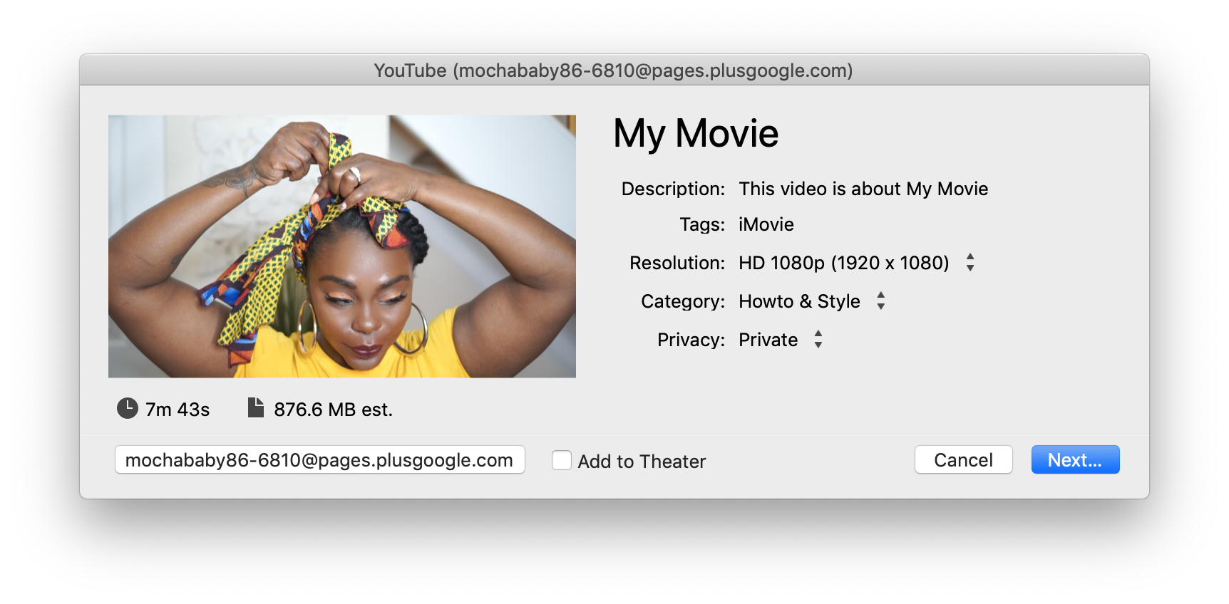Click the Privacy: label
The width and height of the screenshot is (1229, 604).
tap(691, 340)
